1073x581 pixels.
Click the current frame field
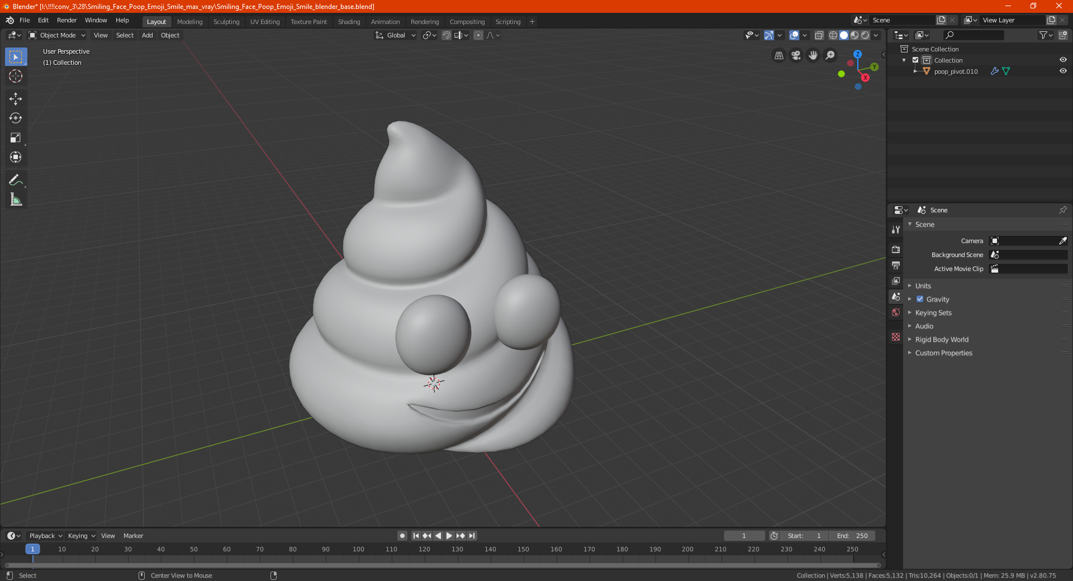(x=744, y=536)
